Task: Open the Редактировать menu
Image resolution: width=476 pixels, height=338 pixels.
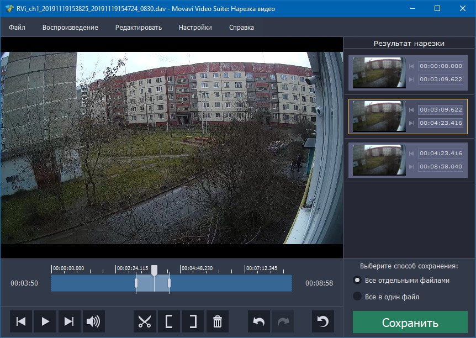Action: (139, 27)
